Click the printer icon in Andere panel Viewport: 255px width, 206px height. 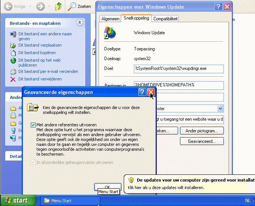coord(13,115)
